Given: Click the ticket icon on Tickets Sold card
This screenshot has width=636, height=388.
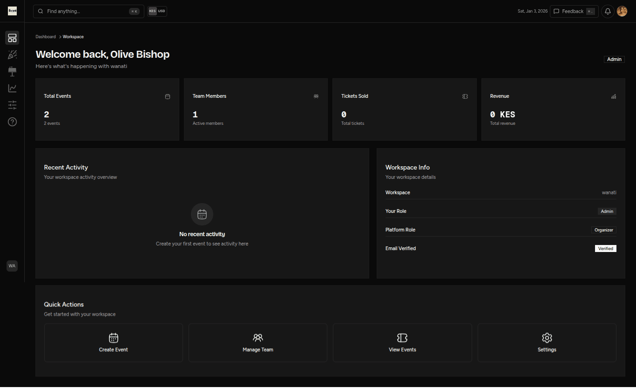Looking at the screenshot, I should coord(465,96).
